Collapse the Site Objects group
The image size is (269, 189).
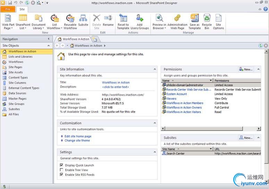click(x=49, y=45)
